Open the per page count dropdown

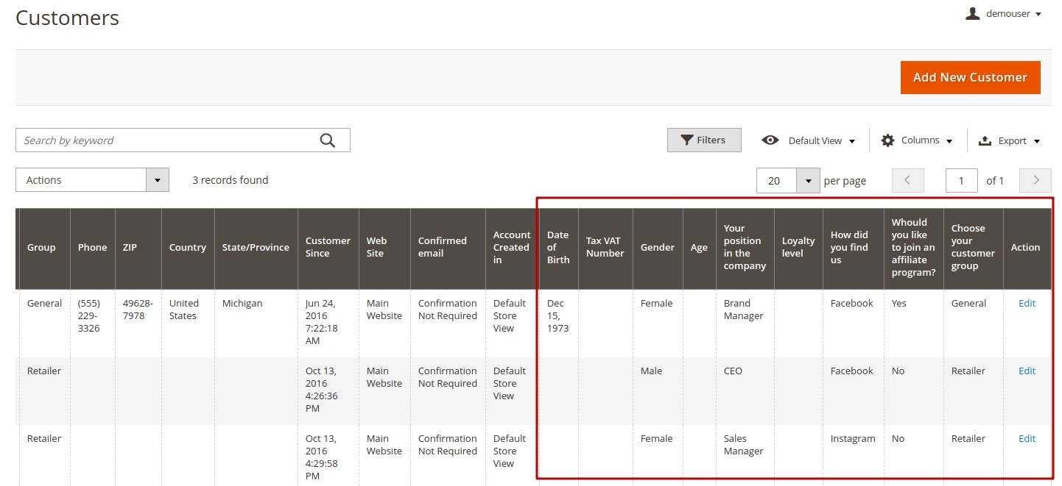[x=808, y=180]
